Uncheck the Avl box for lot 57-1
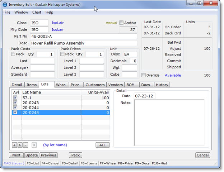Viewport: 224px width, 172px height. pyautogui.click(x=15, y=97)
